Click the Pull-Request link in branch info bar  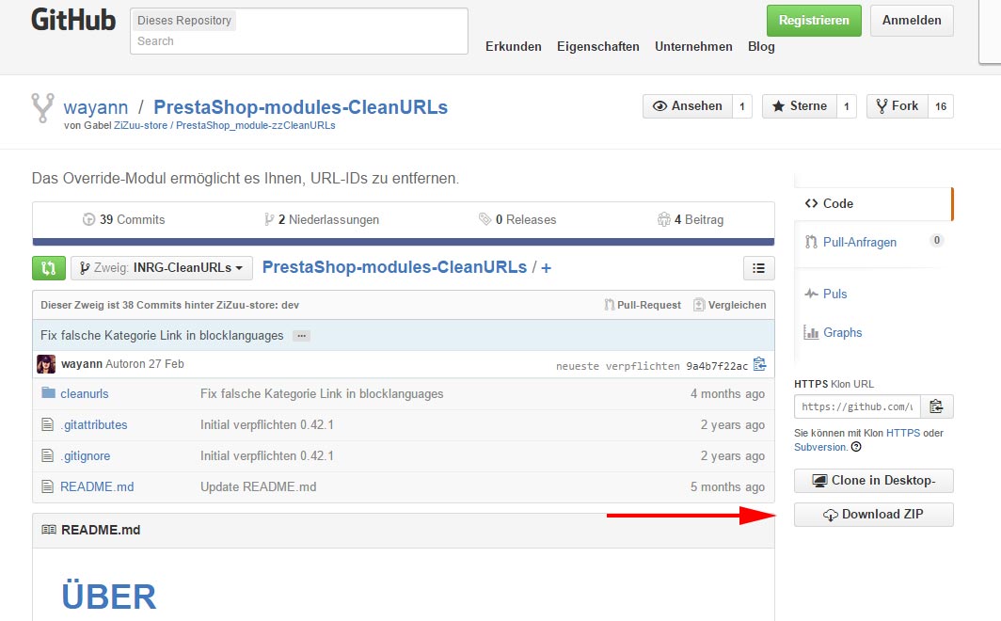click(x=643, y=305)
